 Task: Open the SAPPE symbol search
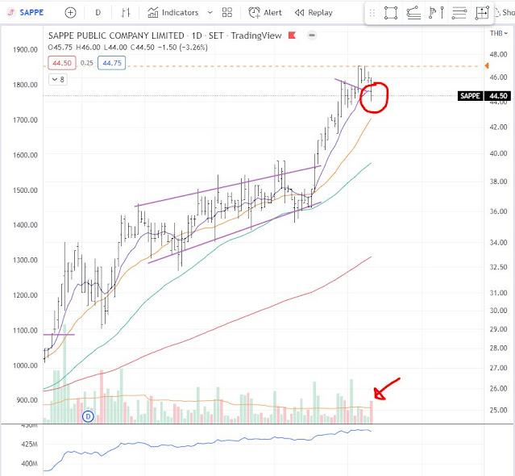point(26,12)
